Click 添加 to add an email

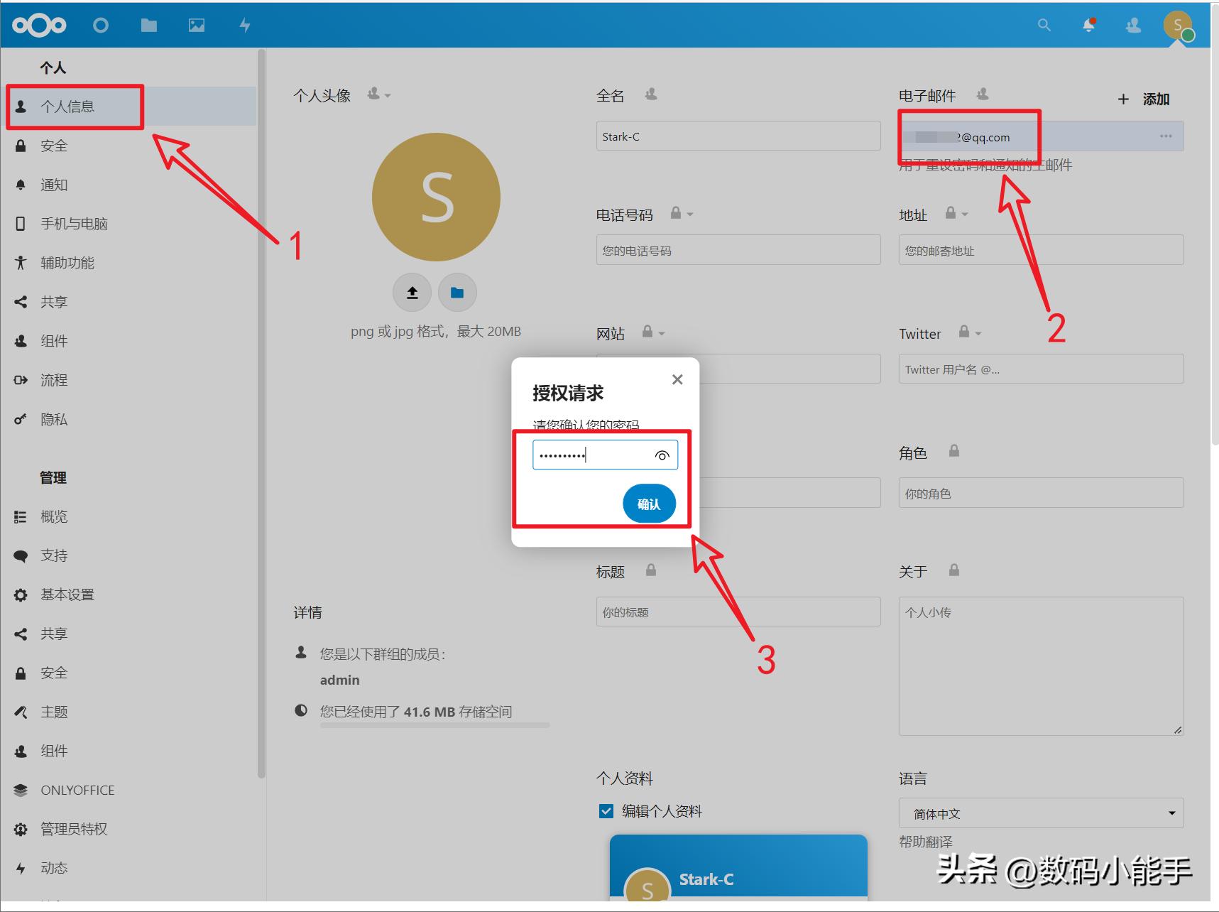pyautogui.click(x=1144, y=99)
